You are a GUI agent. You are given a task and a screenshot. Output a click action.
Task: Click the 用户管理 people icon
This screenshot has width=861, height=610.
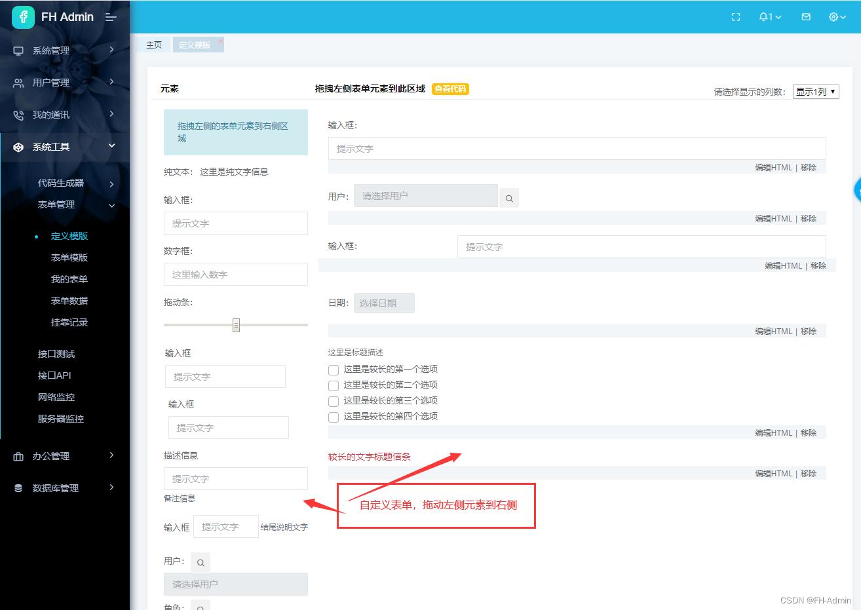click(x=18, y=83)
